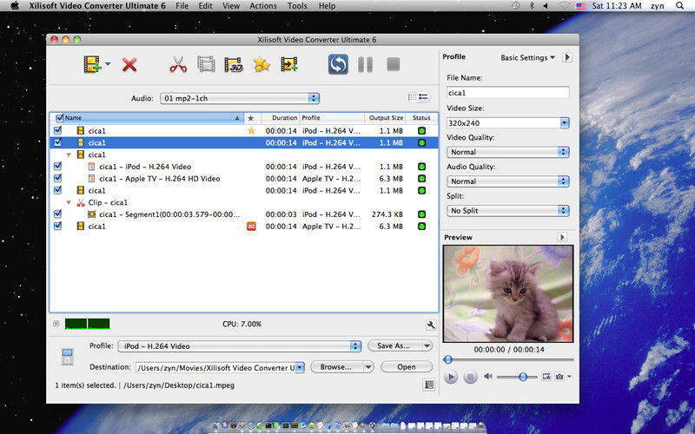Open the Audio track dropdown
Viewport: 695px width, 434px height.
click(240, 98)
